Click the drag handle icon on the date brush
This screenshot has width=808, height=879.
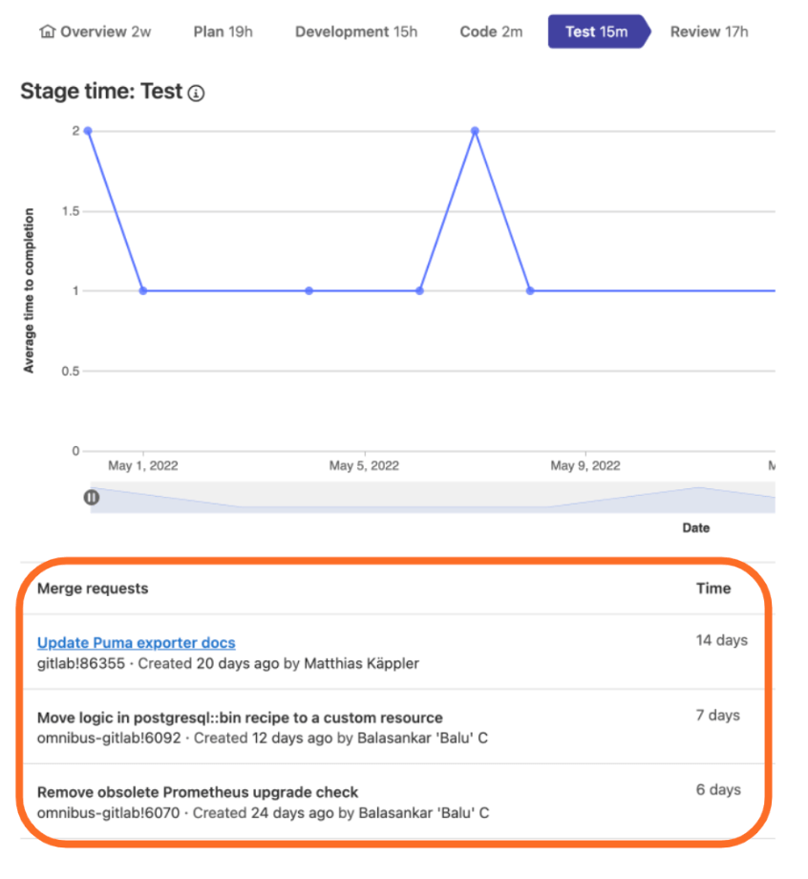tap(91, 497)
